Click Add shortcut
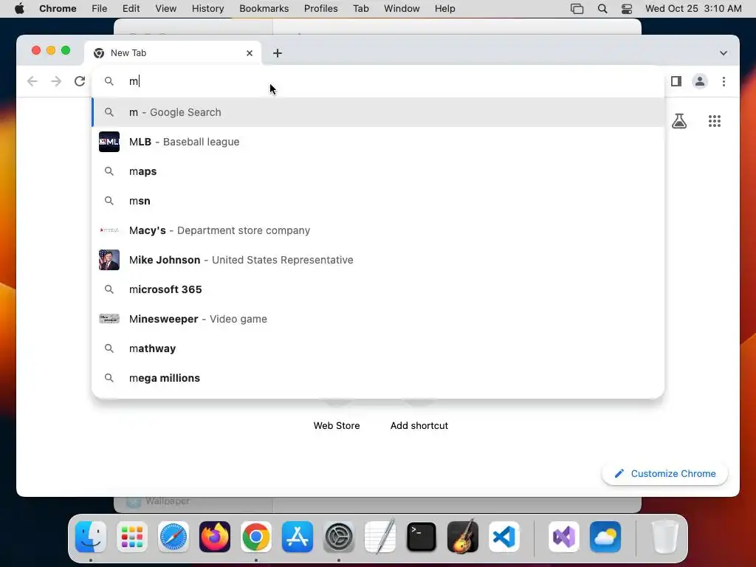756x567 pixels. click(x=419, y=425)
